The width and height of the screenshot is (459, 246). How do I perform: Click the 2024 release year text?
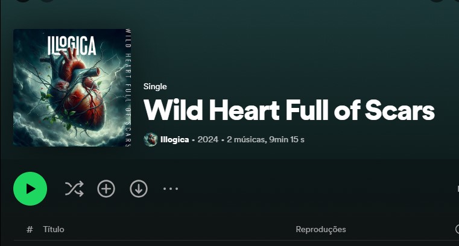[208, 139]
